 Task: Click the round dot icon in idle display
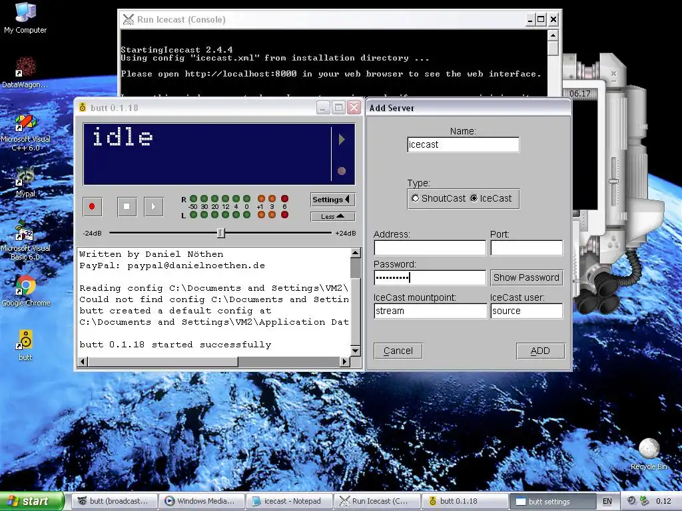click(x=342, y=171)
